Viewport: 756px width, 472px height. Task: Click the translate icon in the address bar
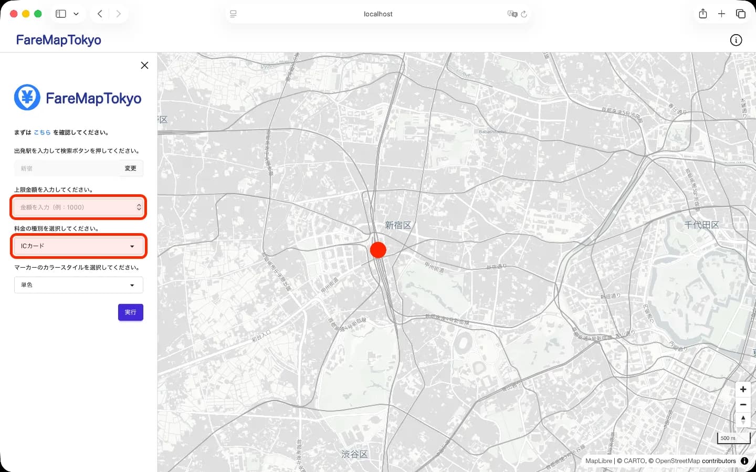pos(512,14)
